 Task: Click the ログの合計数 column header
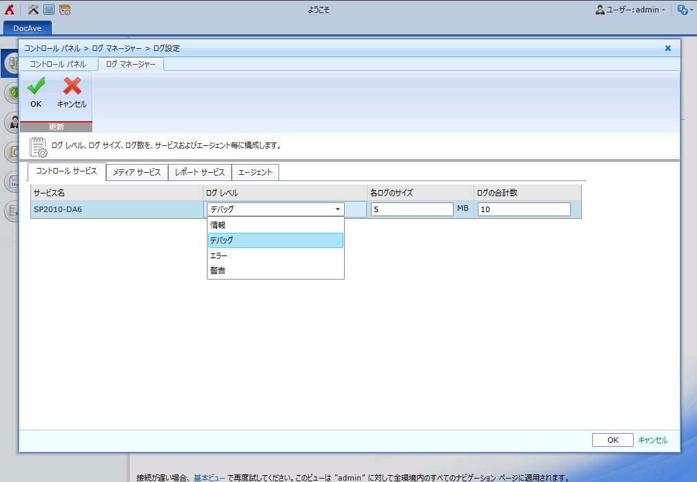527,193
